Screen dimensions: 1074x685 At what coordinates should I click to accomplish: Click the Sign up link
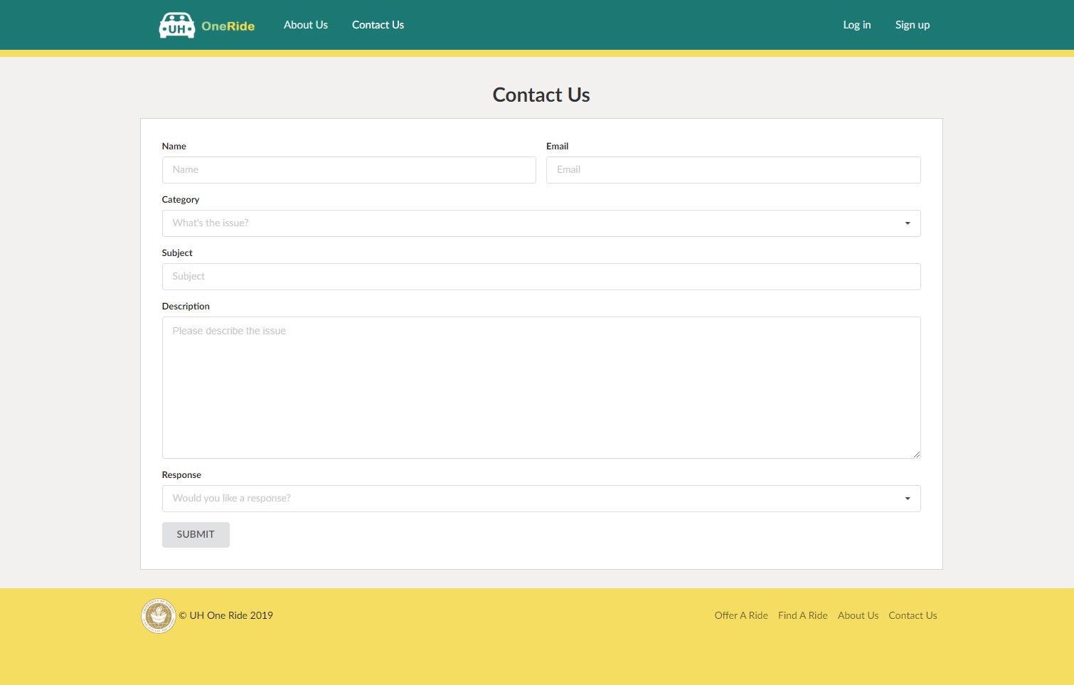tap(912, 25)
